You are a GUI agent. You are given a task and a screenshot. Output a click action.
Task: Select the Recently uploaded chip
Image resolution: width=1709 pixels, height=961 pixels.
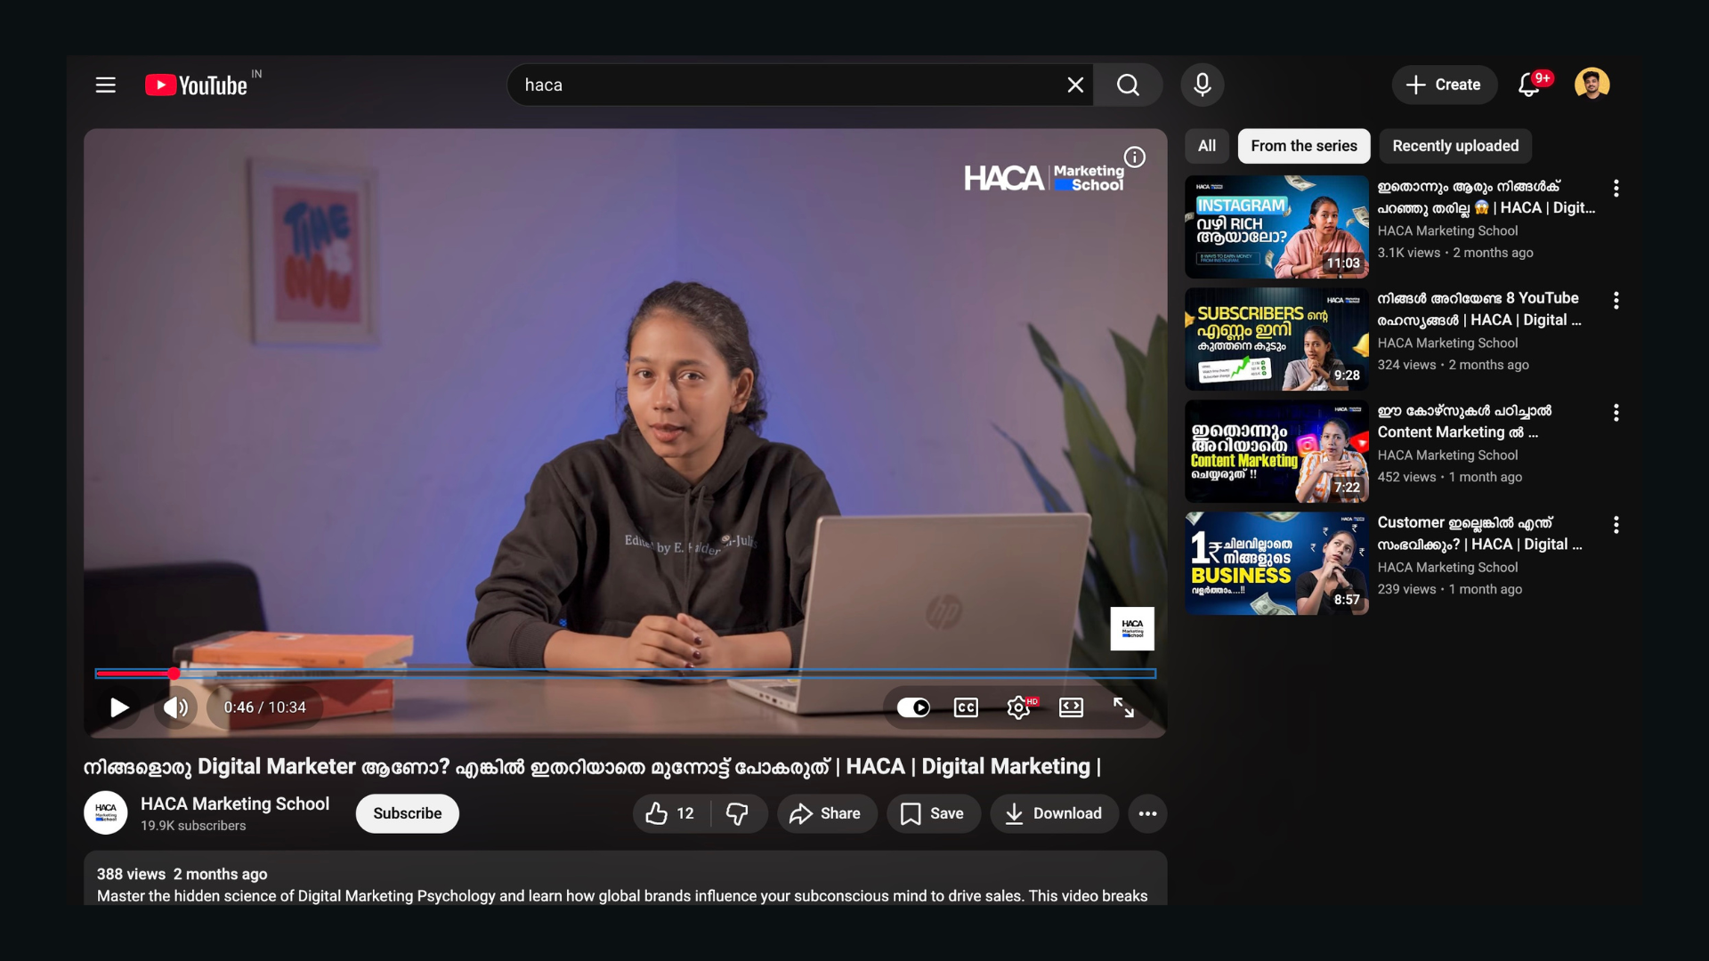click(1454, 146)
